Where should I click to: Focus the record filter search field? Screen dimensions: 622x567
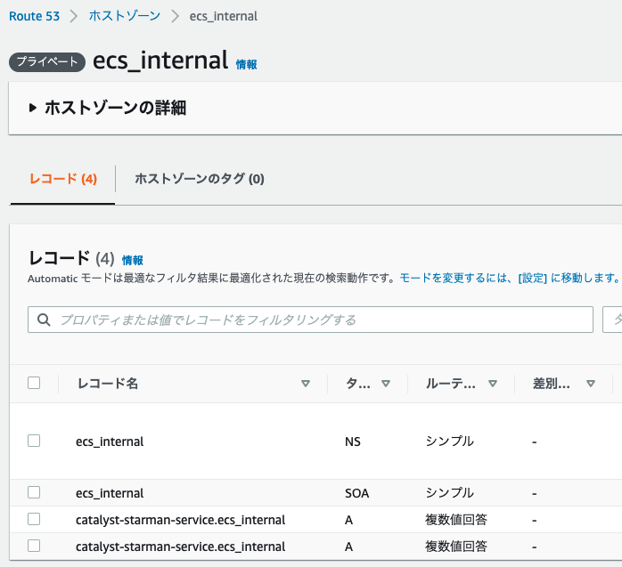[321, 320]
